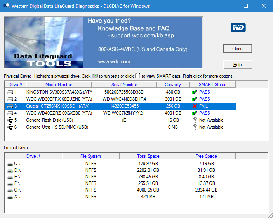273x218 pixels.
Task: Click X:\ logical drive icon
Action: [x=10, y=197]
